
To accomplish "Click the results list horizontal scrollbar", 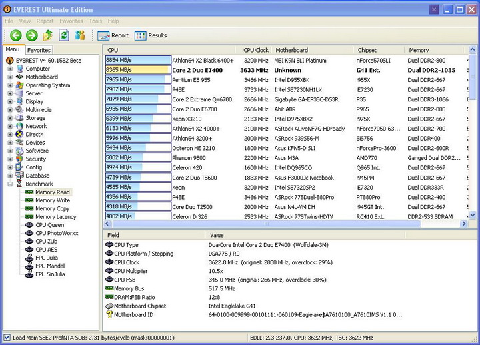I will coord(266,224).
